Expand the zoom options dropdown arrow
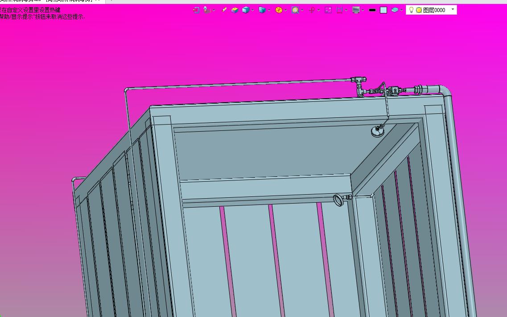Screen dimensions: 507x317 tap(302, 10)
